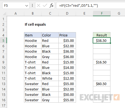Select column F header
Screen dimensions: 125x108
click(102, 13)
